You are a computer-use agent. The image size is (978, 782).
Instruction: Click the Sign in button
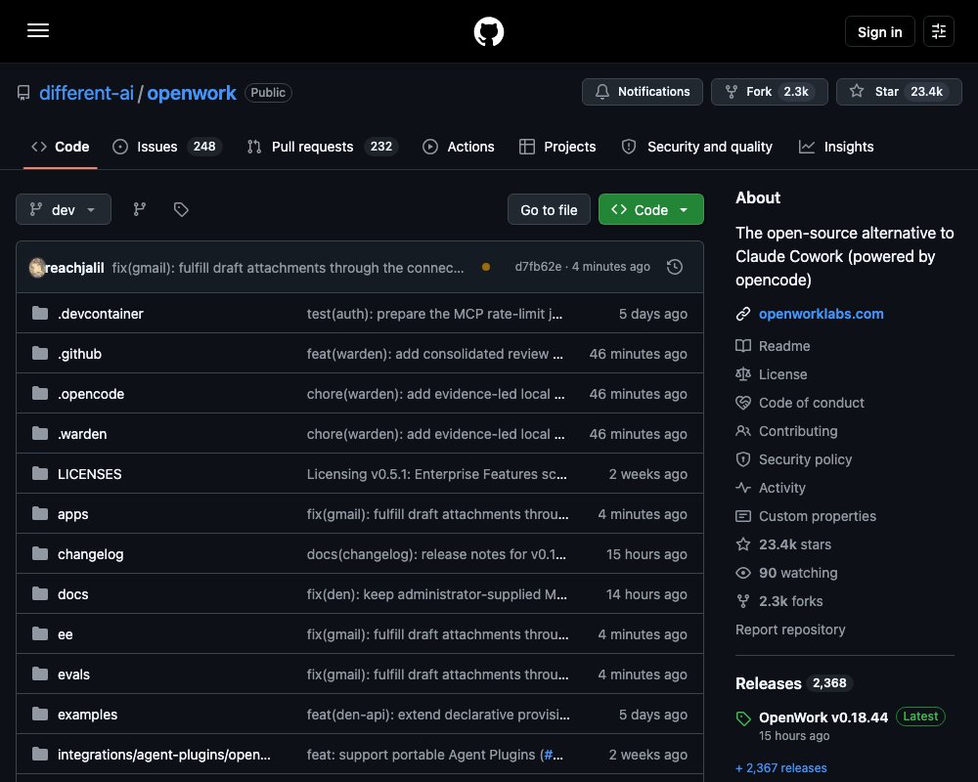pyautogui.click(x=879, y=32)
